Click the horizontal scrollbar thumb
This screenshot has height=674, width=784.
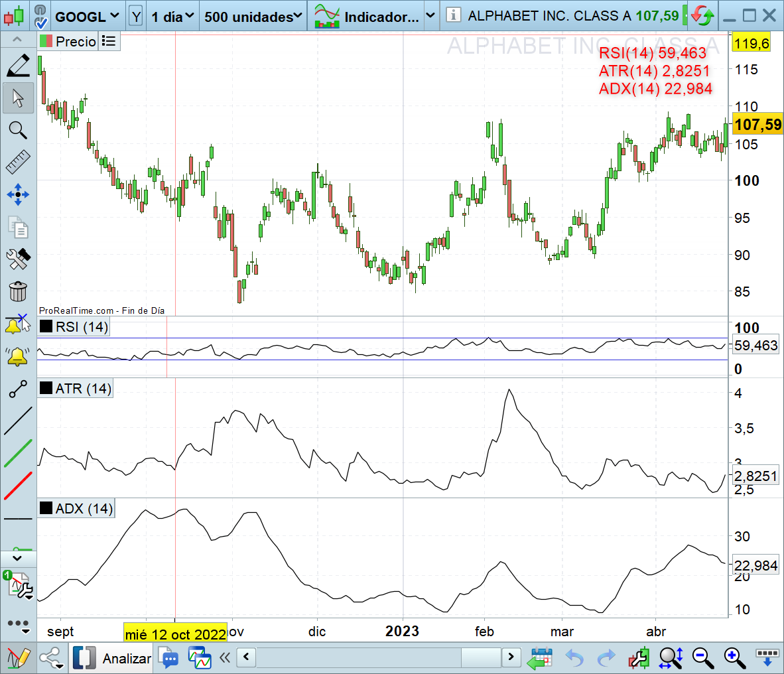coord(480,657)
